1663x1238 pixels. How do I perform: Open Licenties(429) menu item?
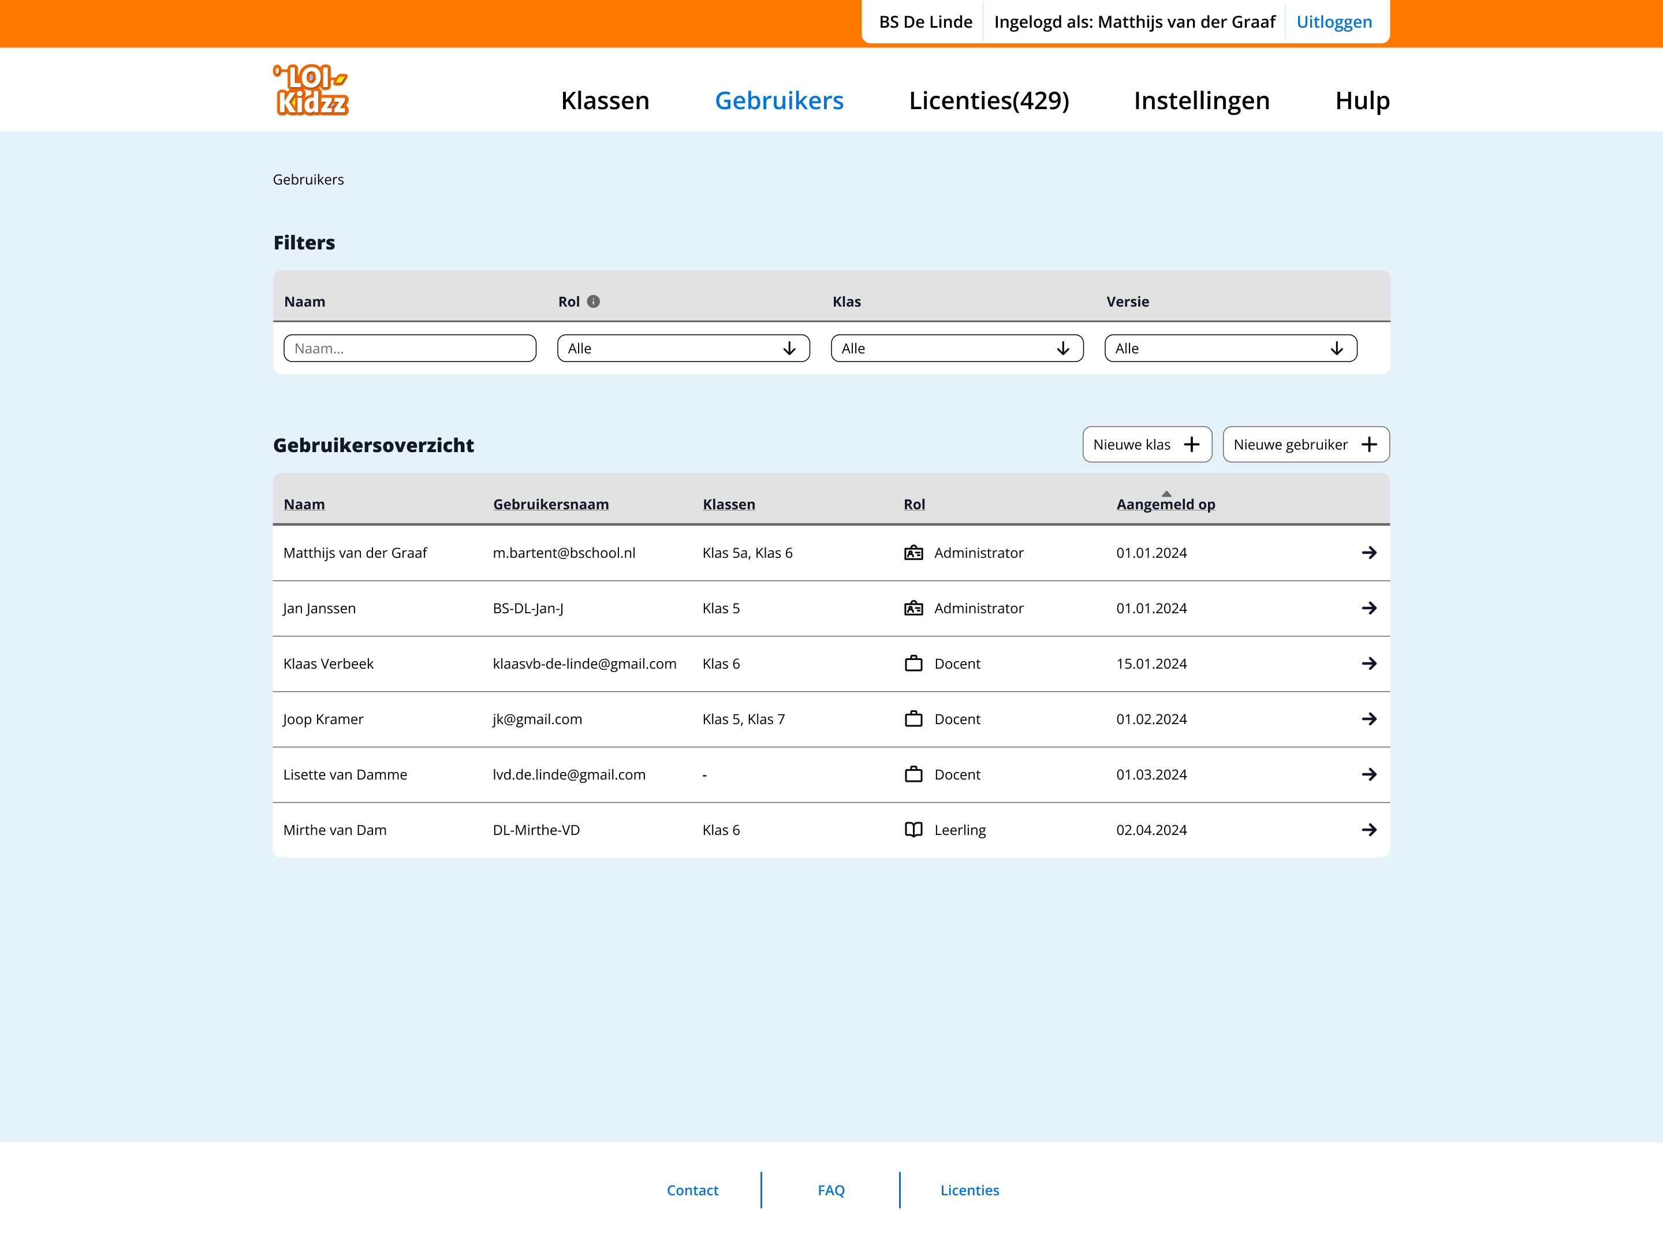coord(989,100)
